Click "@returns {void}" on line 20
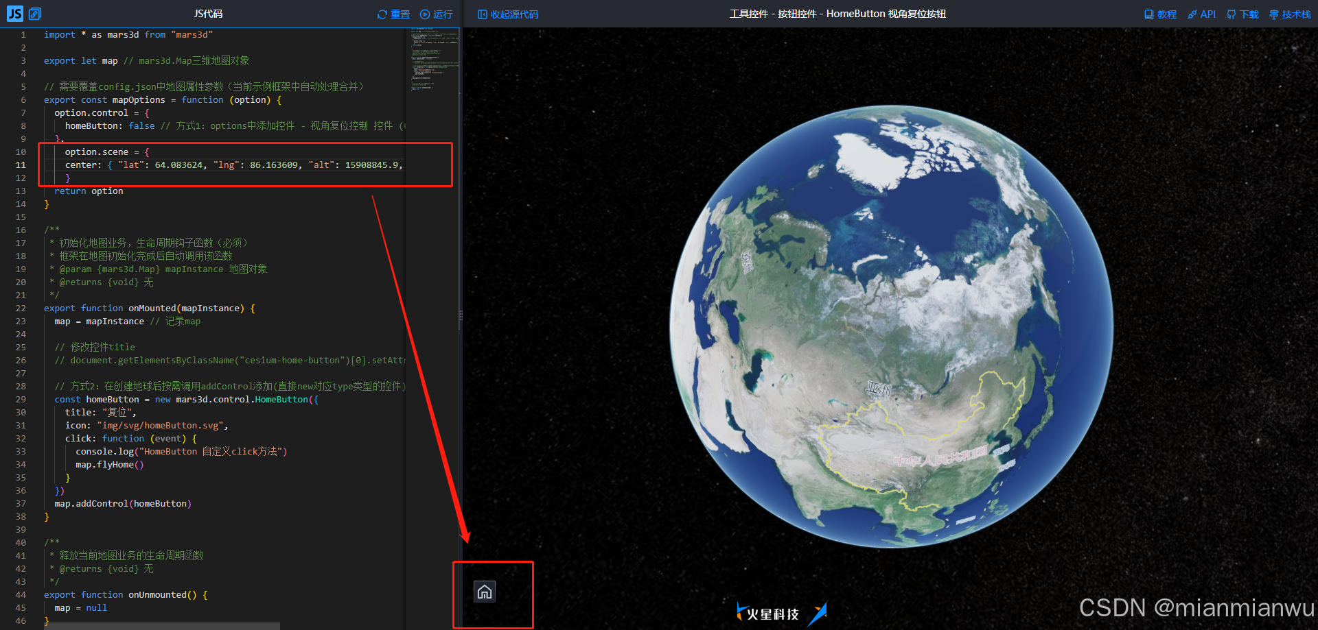 (x=102, y=282)
